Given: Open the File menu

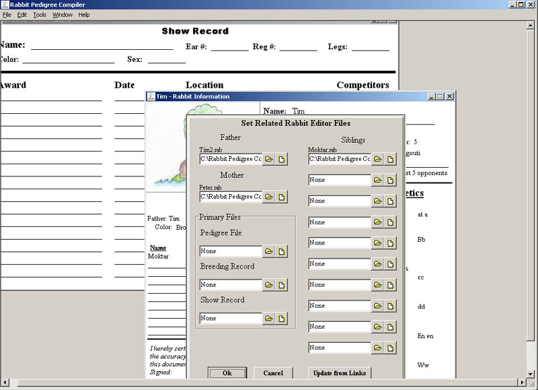Looking at the screenshot, I should (x=7, y=14).
